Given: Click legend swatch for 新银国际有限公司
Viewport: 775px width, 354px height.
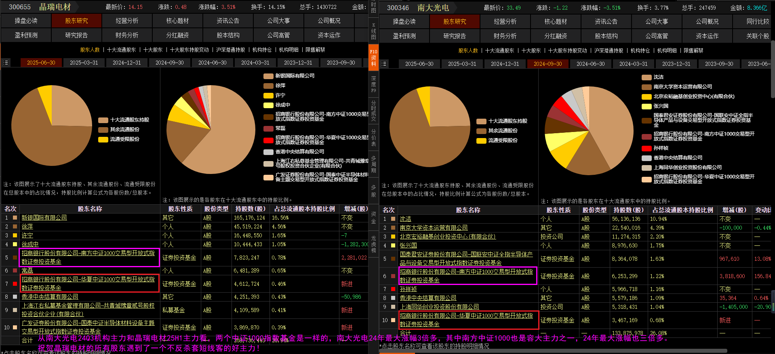Looking at the screenshot, I should [x=268, y=76].
